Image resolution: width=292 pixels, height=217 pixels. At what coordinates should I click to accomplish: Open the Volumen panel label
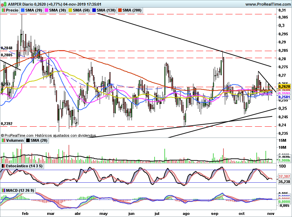(15, 140)
